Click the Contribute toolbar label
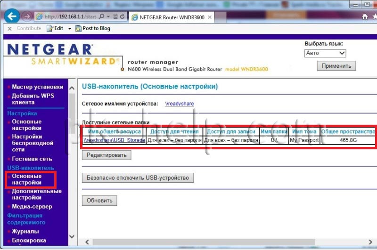Viewport: 377px width, 250px height. (x=29, y=28)
